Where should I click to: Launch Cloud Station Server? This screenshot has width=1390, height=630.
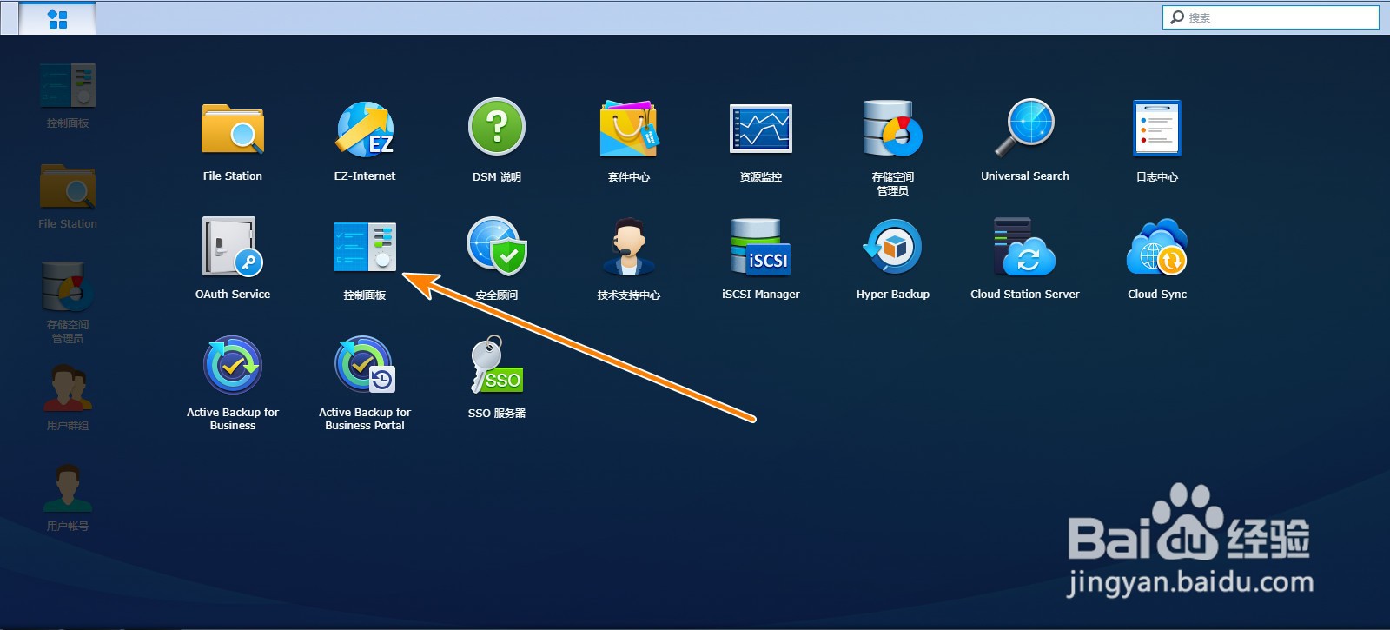(1025, 247)
